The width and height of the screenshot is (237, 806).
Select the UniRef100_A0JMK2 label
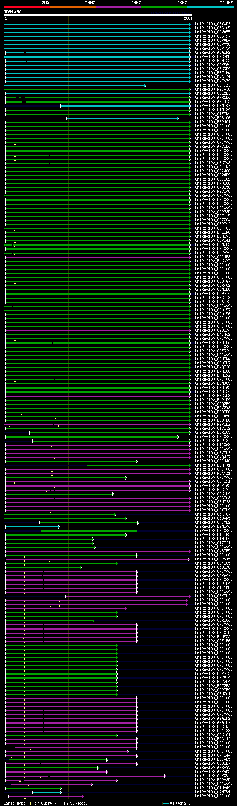213,167
